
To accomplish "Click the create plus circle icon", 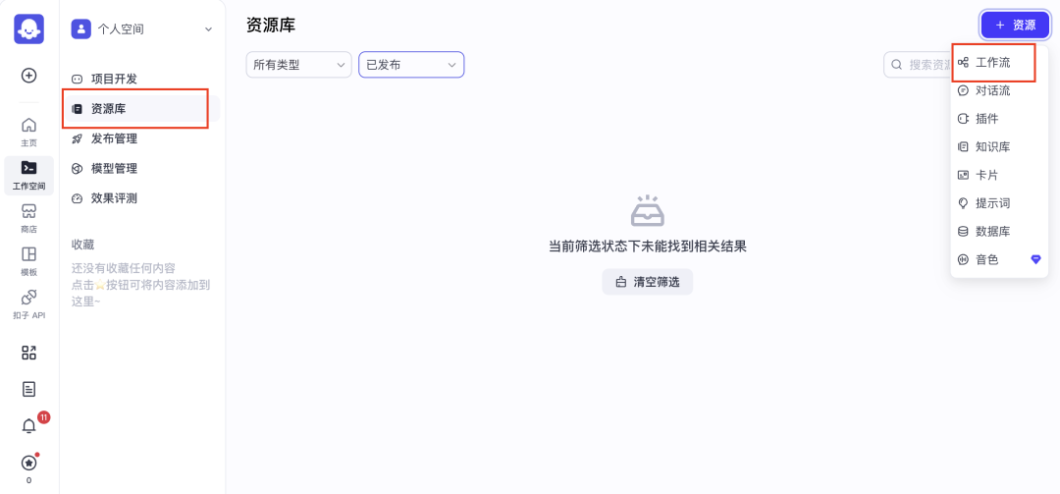I will point(29,75).
